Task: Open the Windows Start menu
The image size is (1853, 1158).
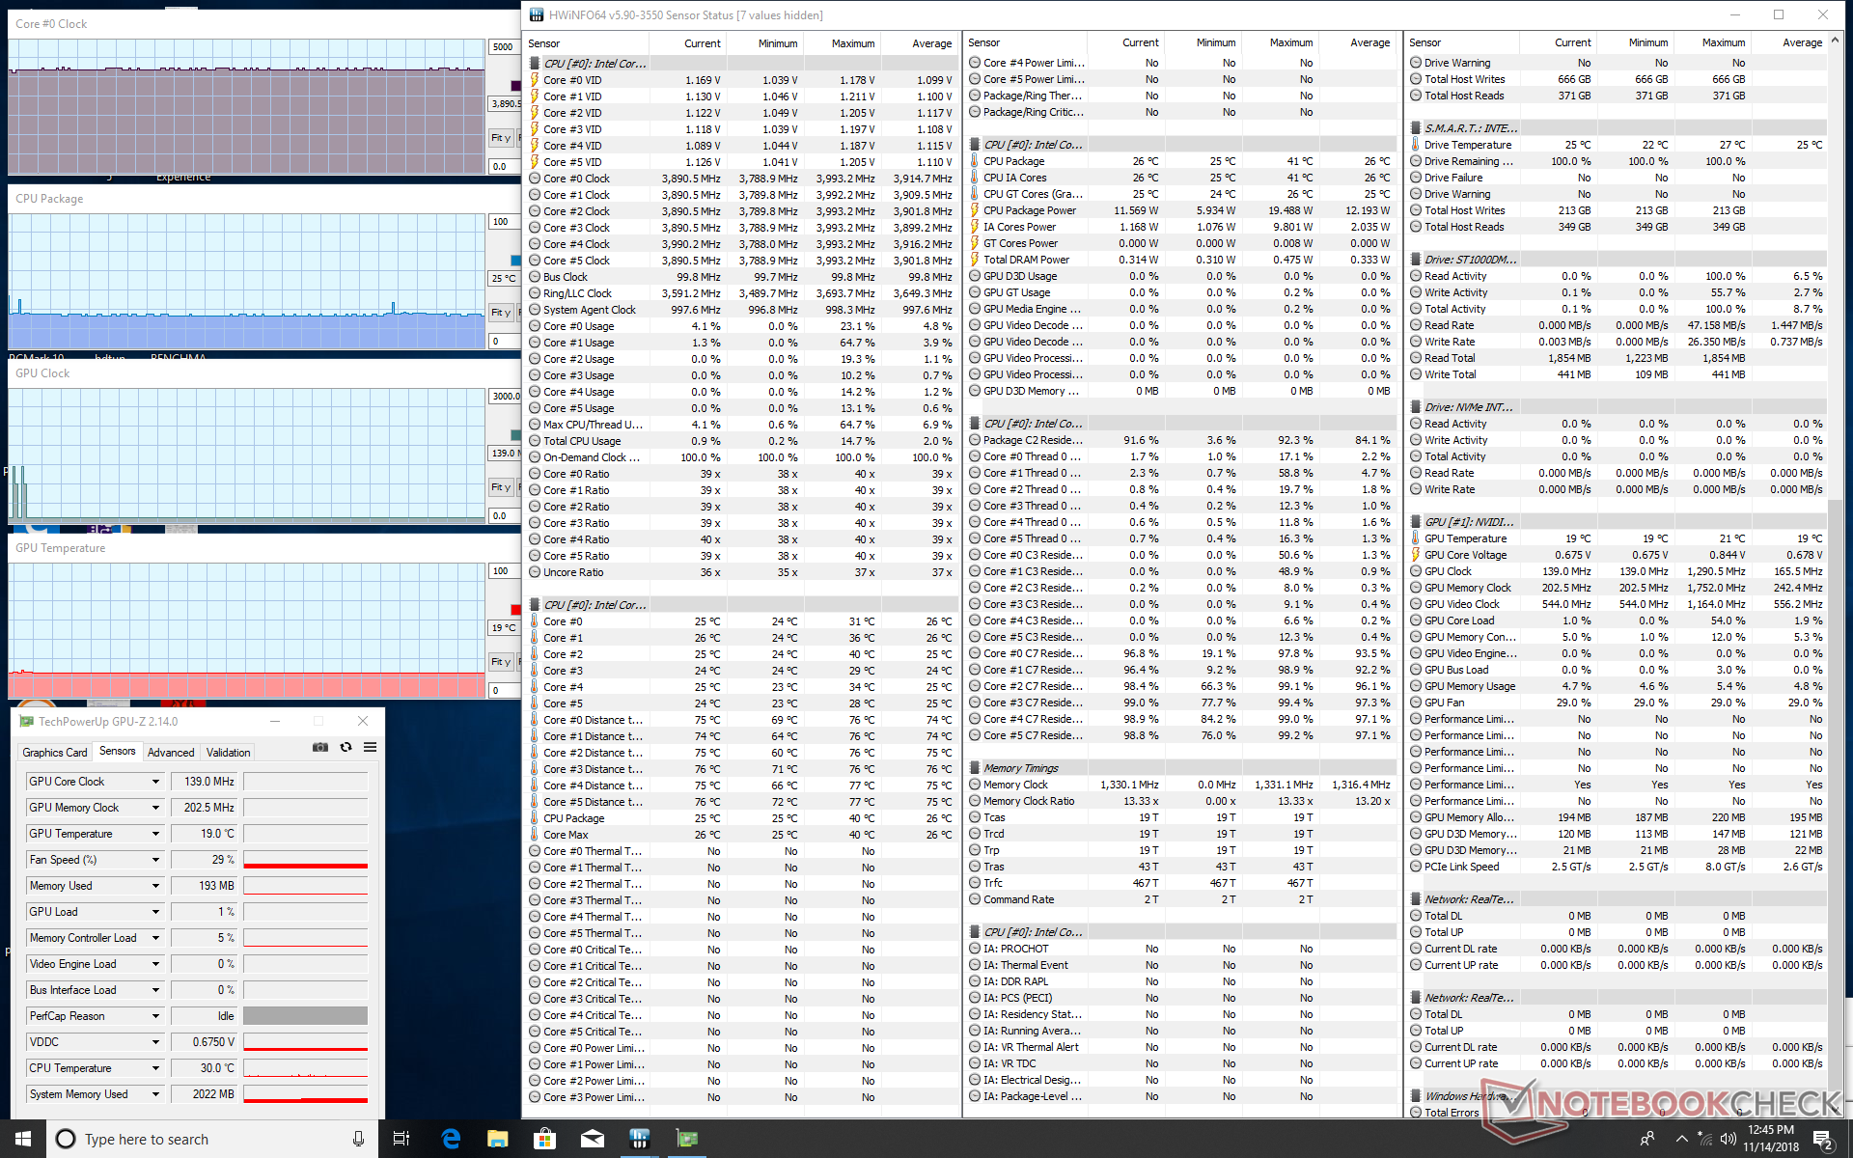Action: click(23, 1139)
